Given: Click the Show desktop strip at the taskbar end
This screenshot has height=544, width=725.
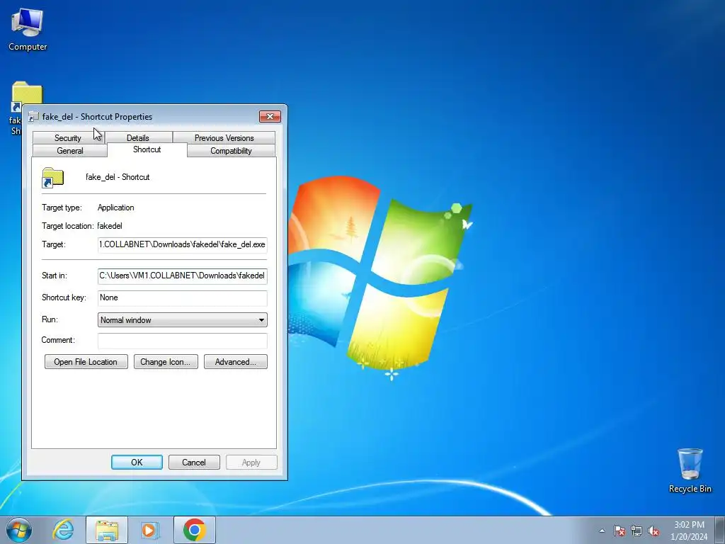Looking at the screenshot, I should point(720,530).
